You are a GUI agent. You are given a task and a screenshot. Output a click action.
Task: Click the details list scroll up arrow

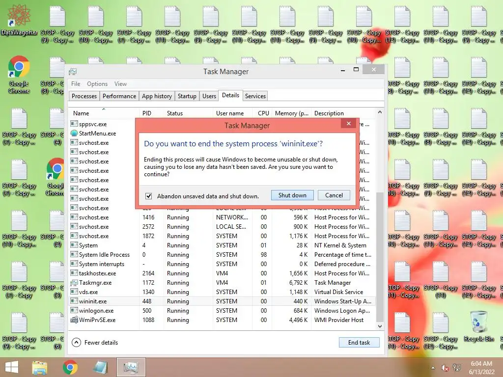tap(380, 112)
